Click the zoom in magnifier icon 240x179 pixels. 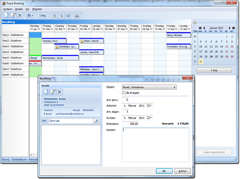pos(54,15)
